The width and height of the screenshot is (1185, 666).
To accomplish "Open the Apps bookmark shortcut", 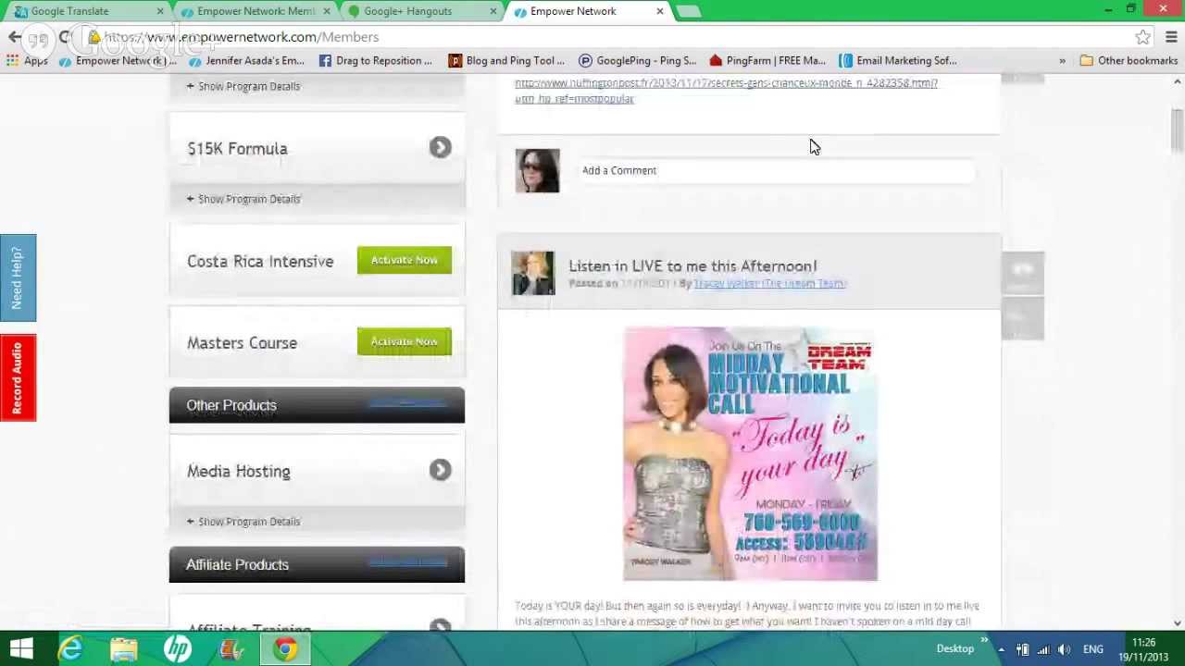I will (x=27, y=61).
